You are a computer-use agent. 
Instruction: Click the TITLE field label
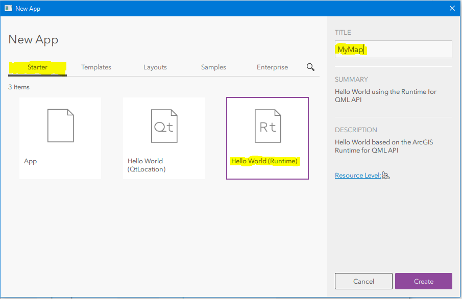pos(343,33)
